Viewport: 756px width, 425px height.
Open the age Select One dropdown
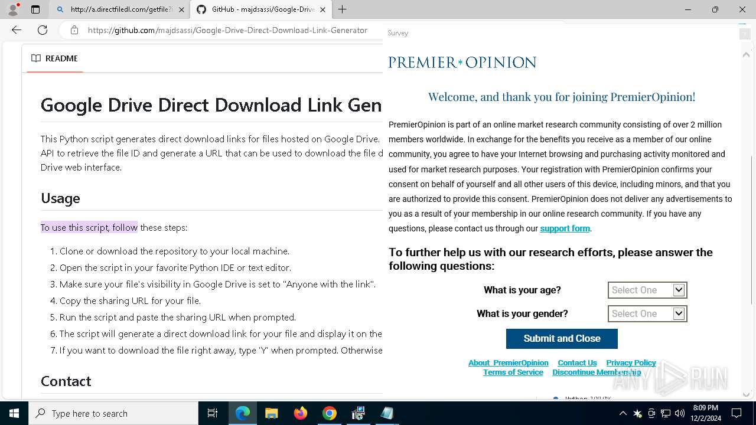[x=647, y=290]
